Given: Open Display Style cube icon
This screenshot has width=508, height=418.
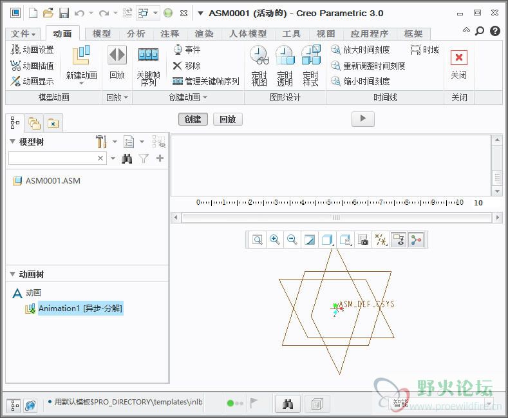Looking at the screenshot, I should tap(327, 240).
